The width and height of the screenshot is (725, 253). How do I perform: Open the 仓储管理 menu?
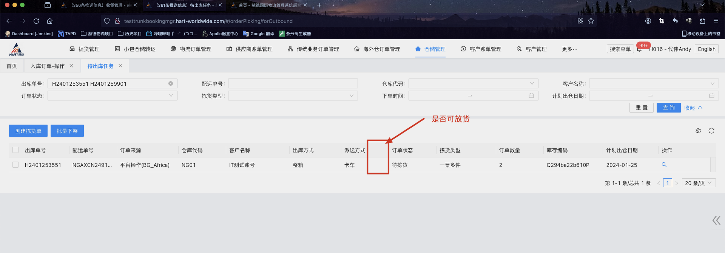point(430,49)
